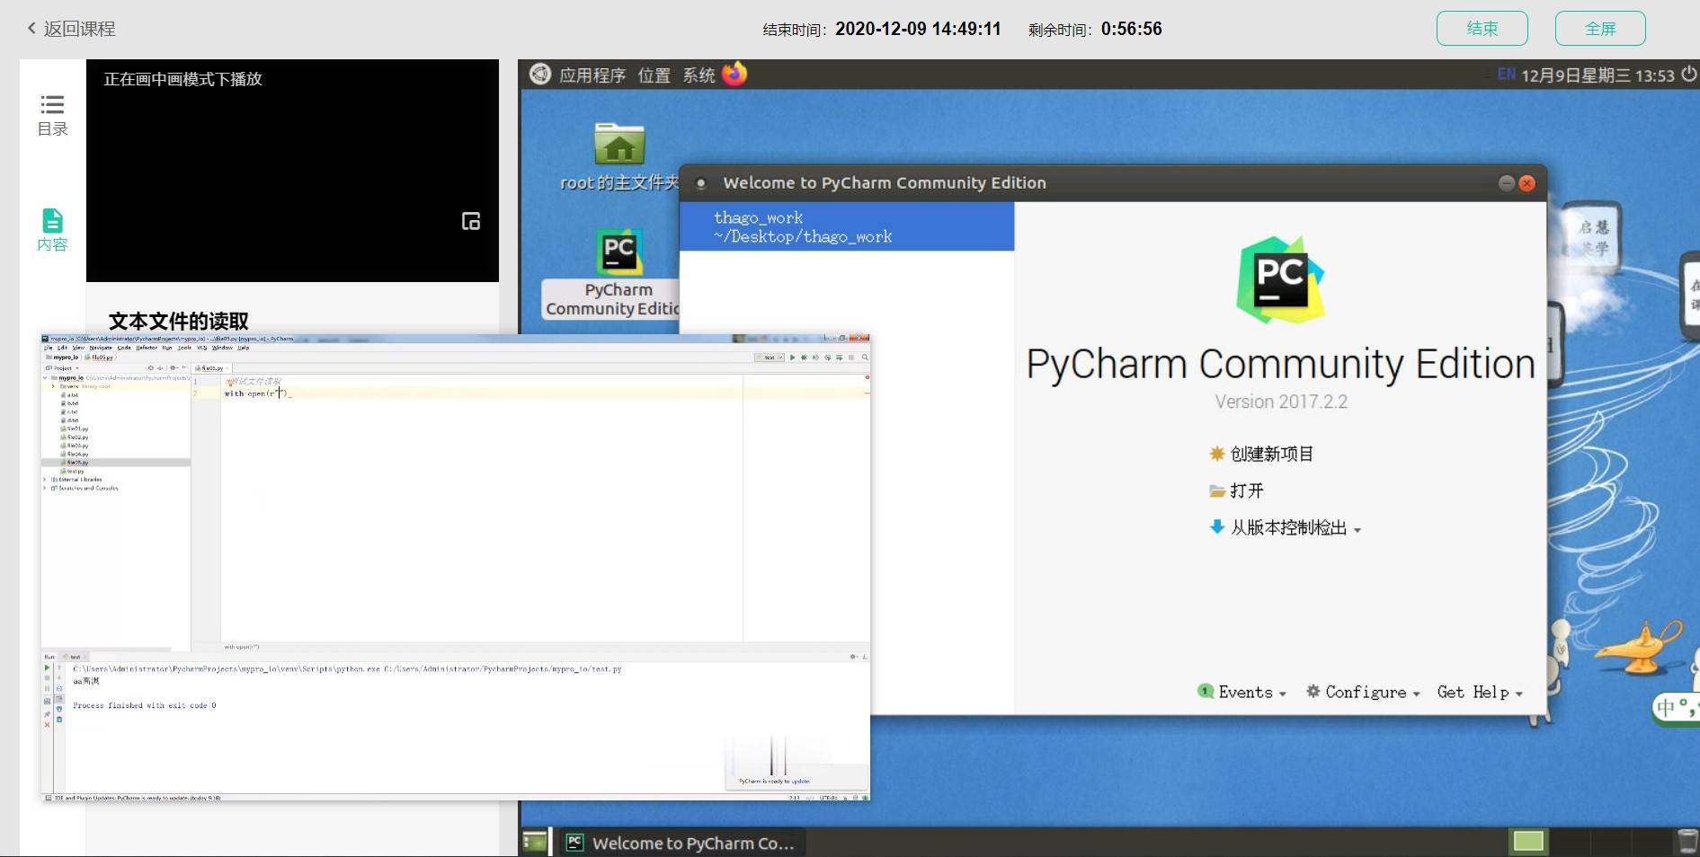This screenshot has height=857, width=1700.
Task: Open the 位置 menu in the desktop panel
Action: [654, 75]
